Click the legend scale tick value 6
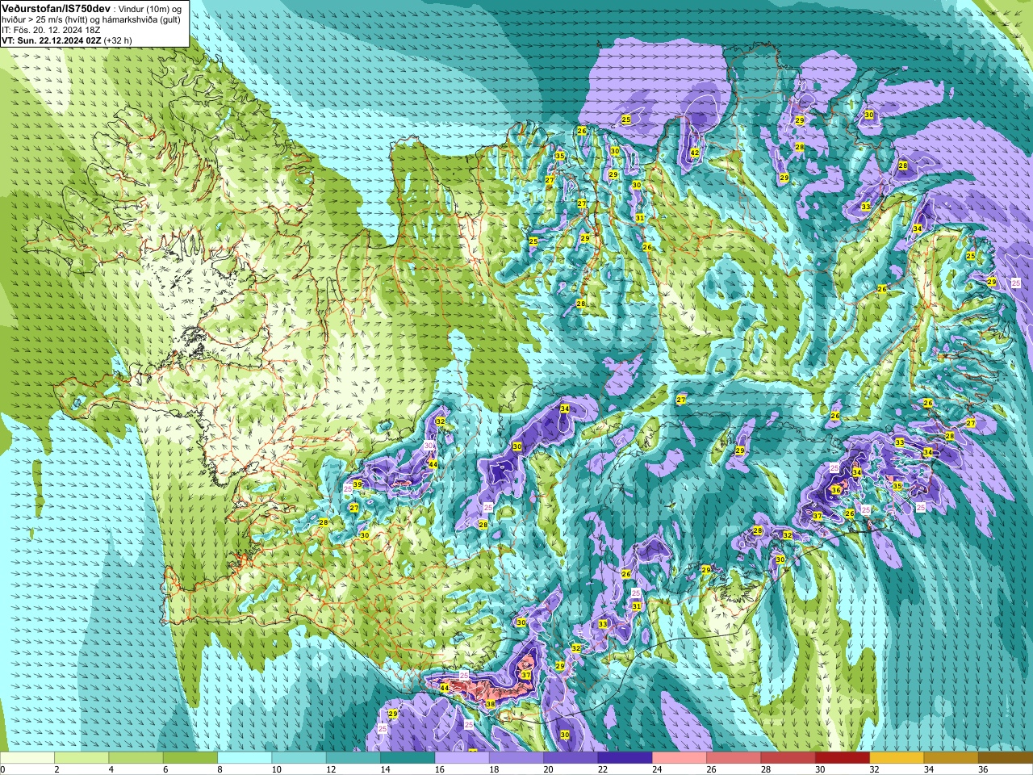 tap(165, 769)
